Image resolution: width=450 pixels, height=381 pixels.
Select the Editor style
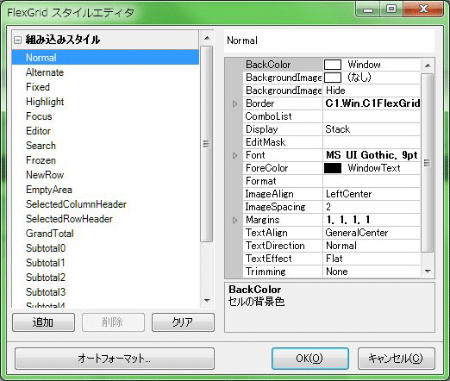click(38, 131)
